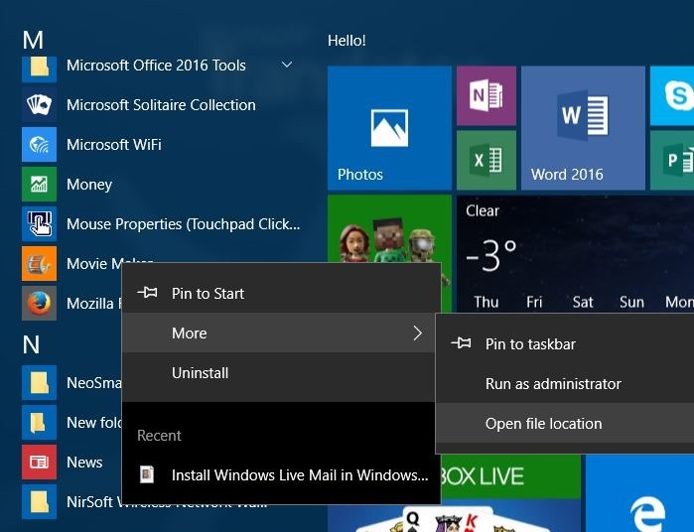Choose Uninstall in the context menu
Screen dimensions: 694x532
pyautogui.click(x=279, y=372)
